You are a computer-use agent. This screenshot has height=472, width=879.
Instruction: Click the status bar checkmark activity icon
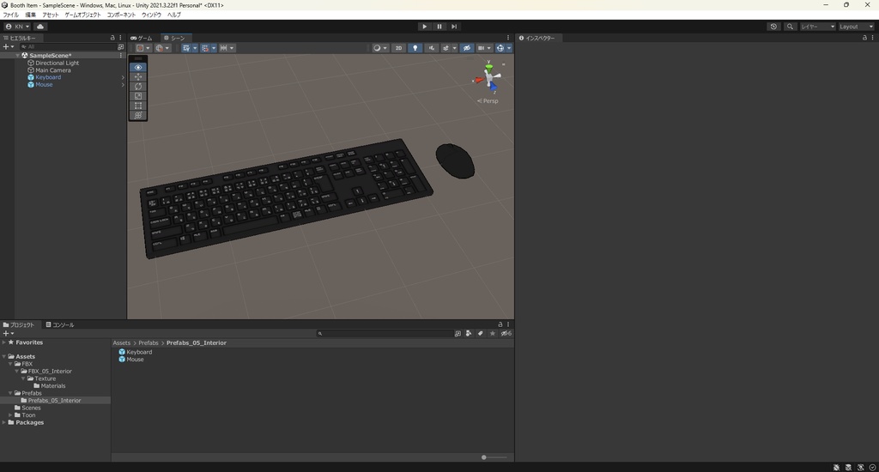coord(872,467)
